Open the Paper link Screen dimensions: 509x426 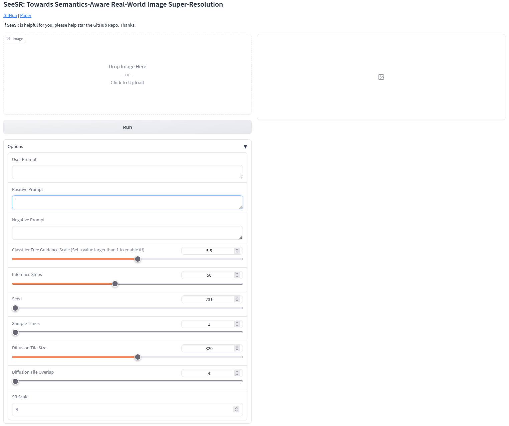click(x=26, y=16)
